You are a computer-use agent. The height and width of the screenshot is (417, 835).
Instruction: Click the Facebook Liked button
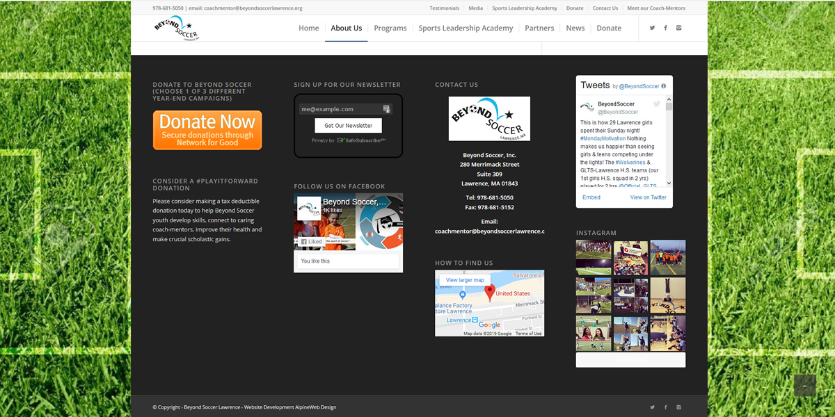311,242
